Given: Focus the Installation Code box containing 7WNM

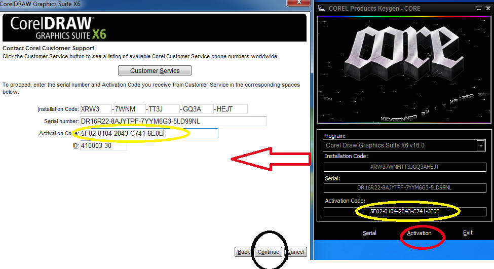Looking at the screenshot, I should pos(130,109).
